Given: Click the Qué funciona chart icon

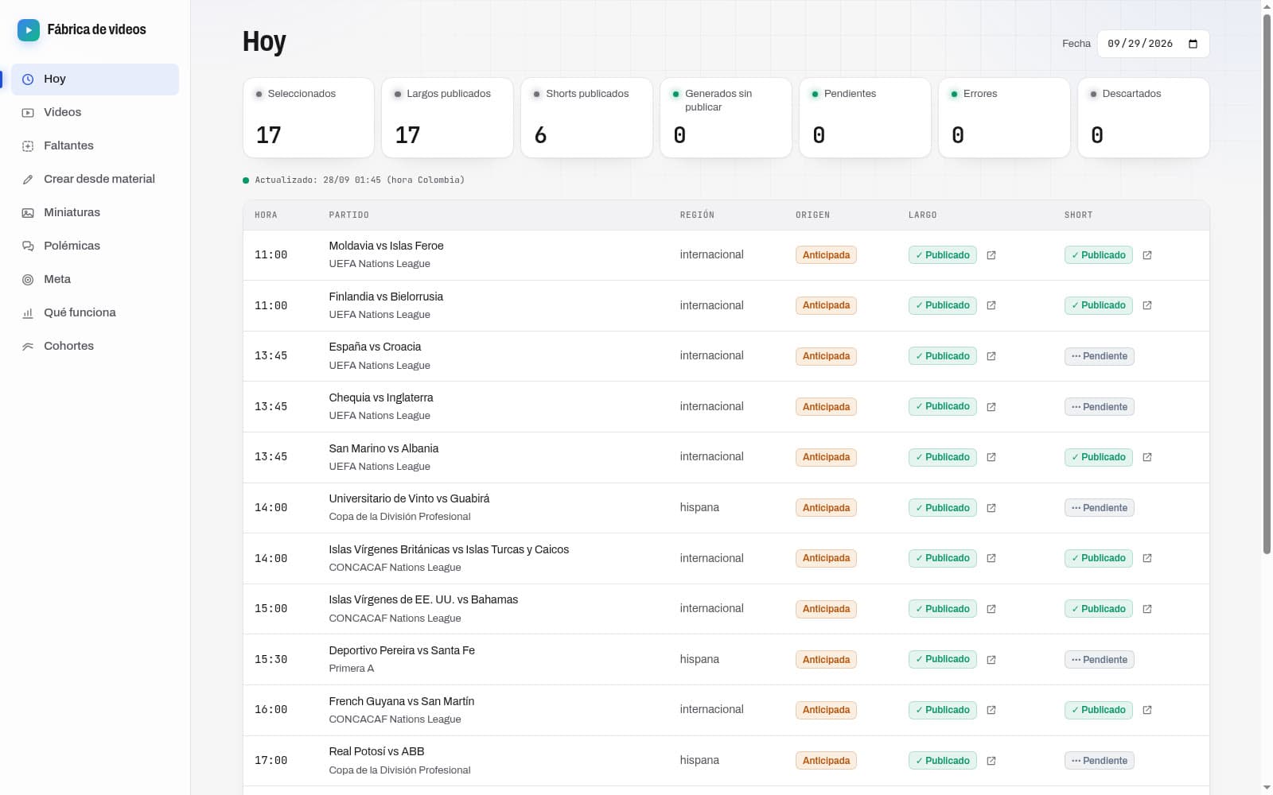Looking at the screenshot, I should [28, 313].
